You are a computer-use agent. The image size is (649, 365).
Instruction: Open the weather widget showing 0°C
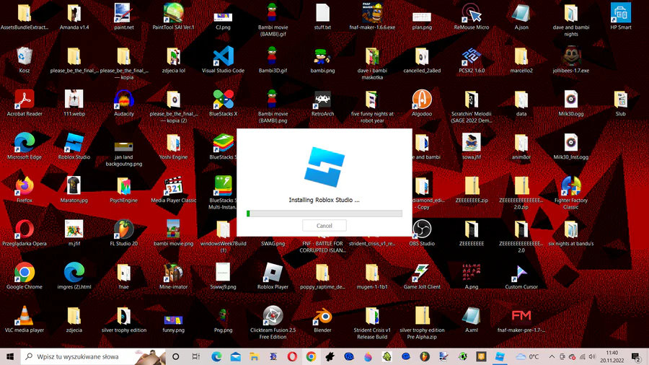[x=527, y=356]
